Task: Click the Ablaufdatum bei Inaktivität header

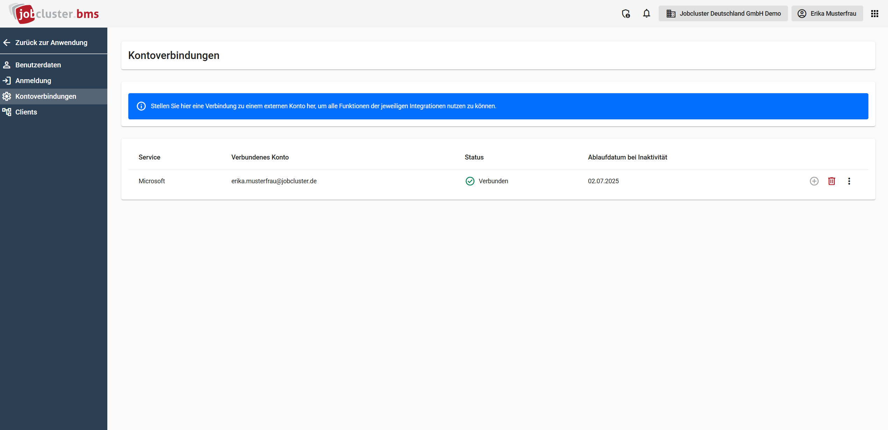Action: (627, 157)
